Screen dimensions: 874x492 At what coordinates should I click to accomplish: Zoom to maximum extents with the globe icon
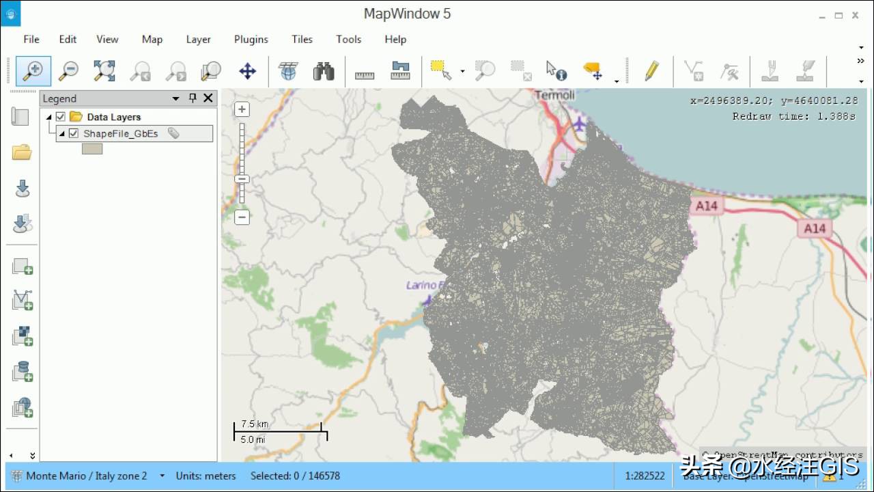[x=287, y=70]
